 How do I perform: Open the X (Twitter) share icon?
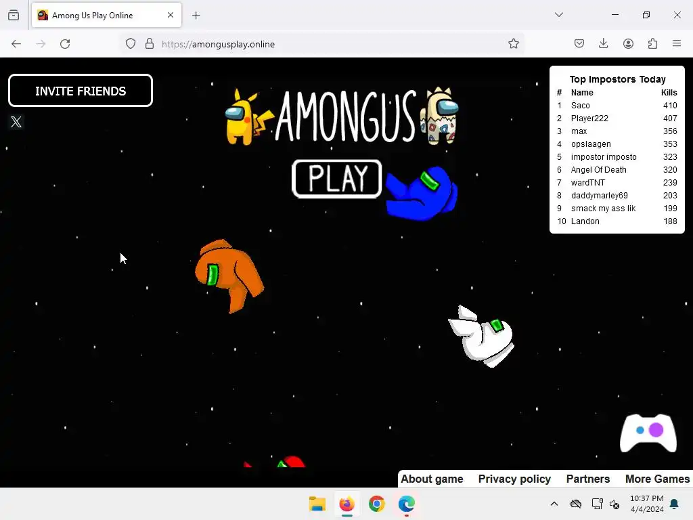(x=16, y=122)
